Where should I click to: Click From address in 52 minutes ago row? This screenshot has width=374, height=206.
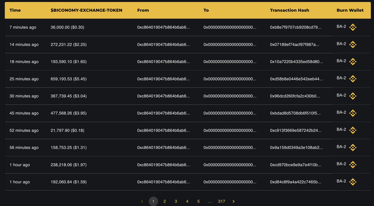[x=163, y=130]
